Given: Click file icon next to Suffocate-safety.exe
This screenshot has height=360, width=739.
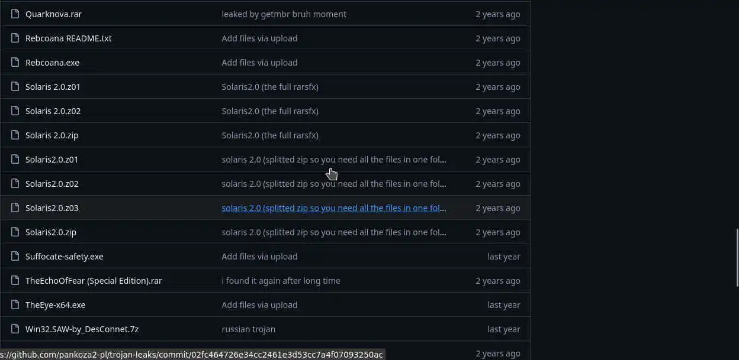Looking at the screenshot, I should (15, 256).
